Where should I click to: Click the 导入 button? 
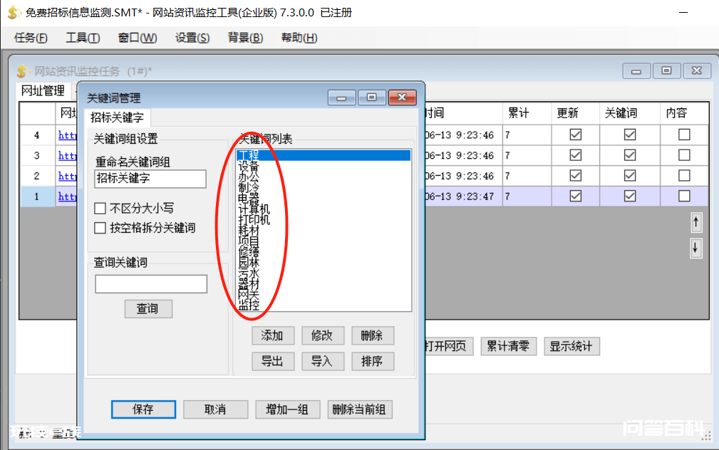[322, 361]
